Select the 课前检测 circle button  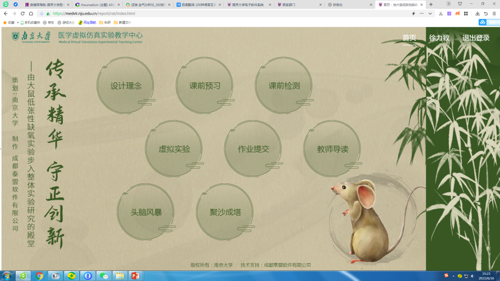click(x=284, y=86)
